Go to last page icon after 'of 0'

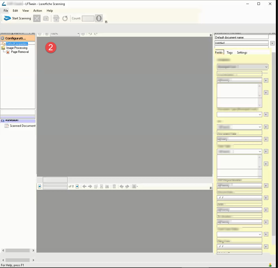(x=77, y=187)
